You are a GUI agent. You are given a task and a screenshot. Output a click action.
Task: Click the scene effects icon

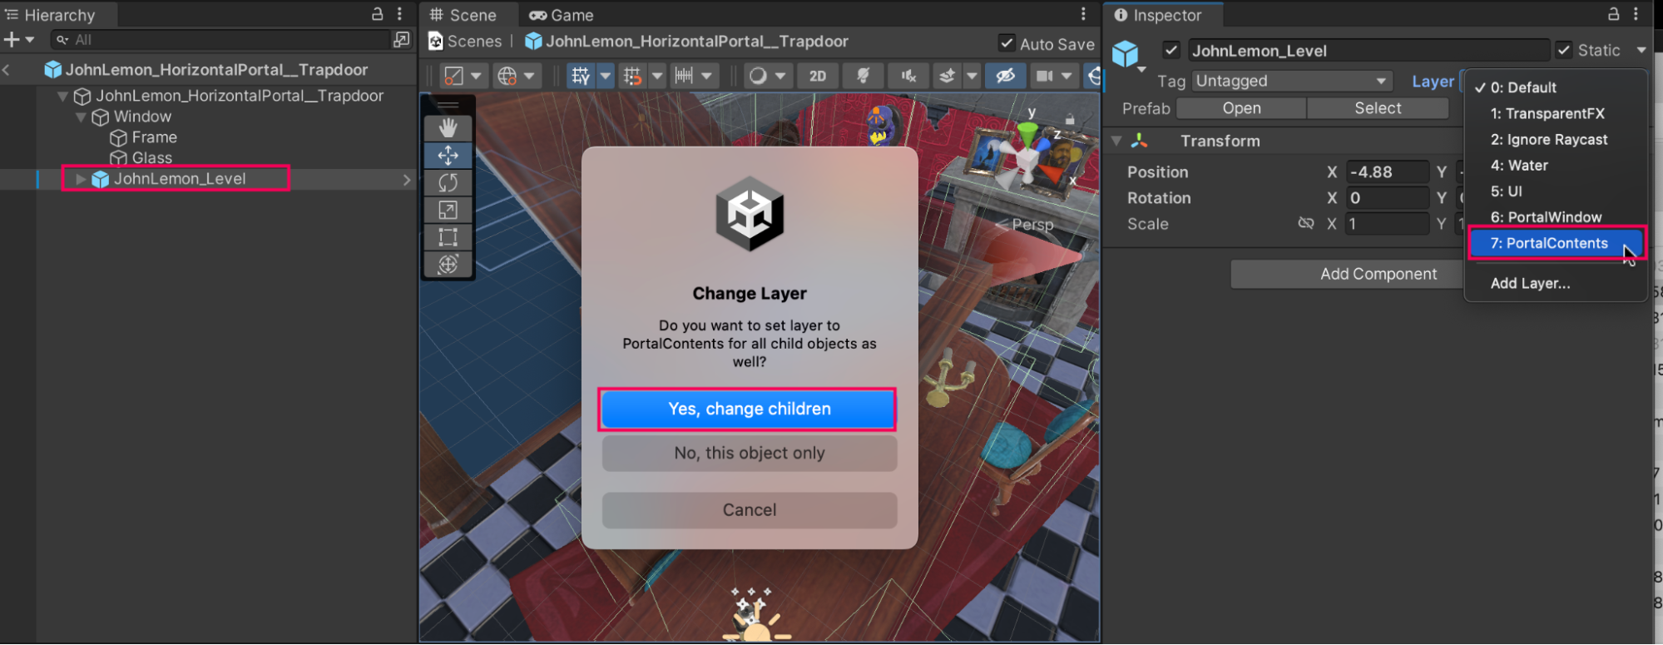[x=947, y=76]
